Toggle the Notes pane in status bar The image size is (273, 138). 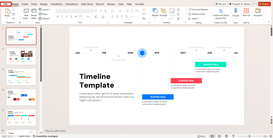click(201, 136)
